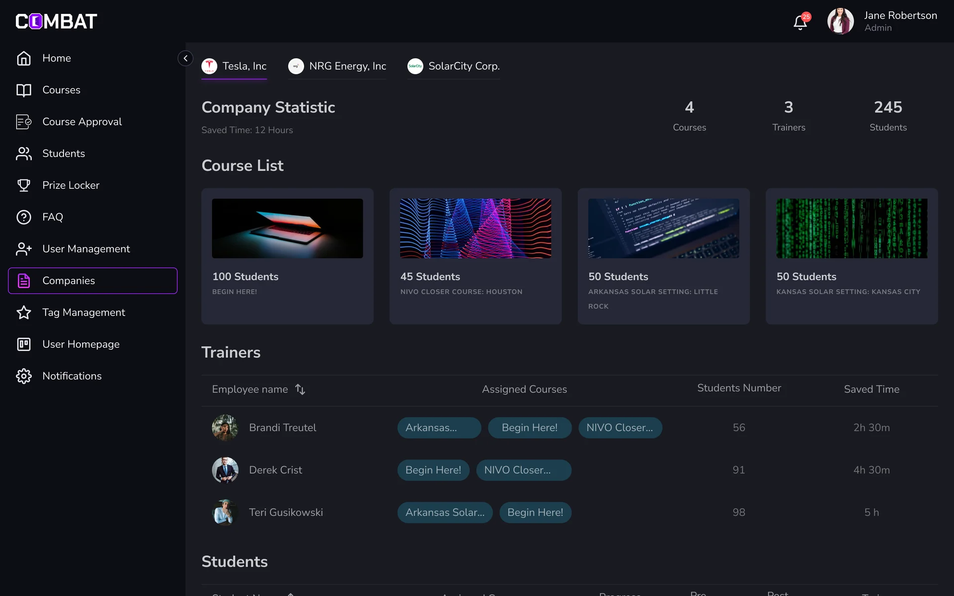Click the 45 Students card title
The image size is (954, 596).
click(430, 277)
